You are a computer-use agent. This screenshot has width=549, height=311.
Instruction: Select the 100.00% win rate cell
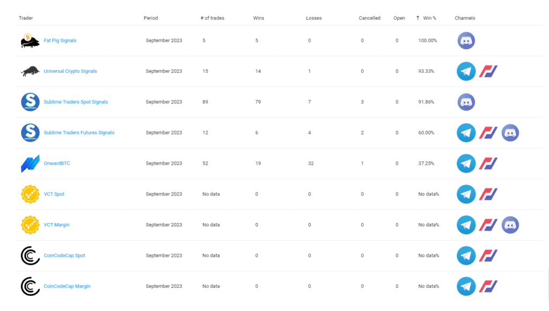(x=427, y=41)
